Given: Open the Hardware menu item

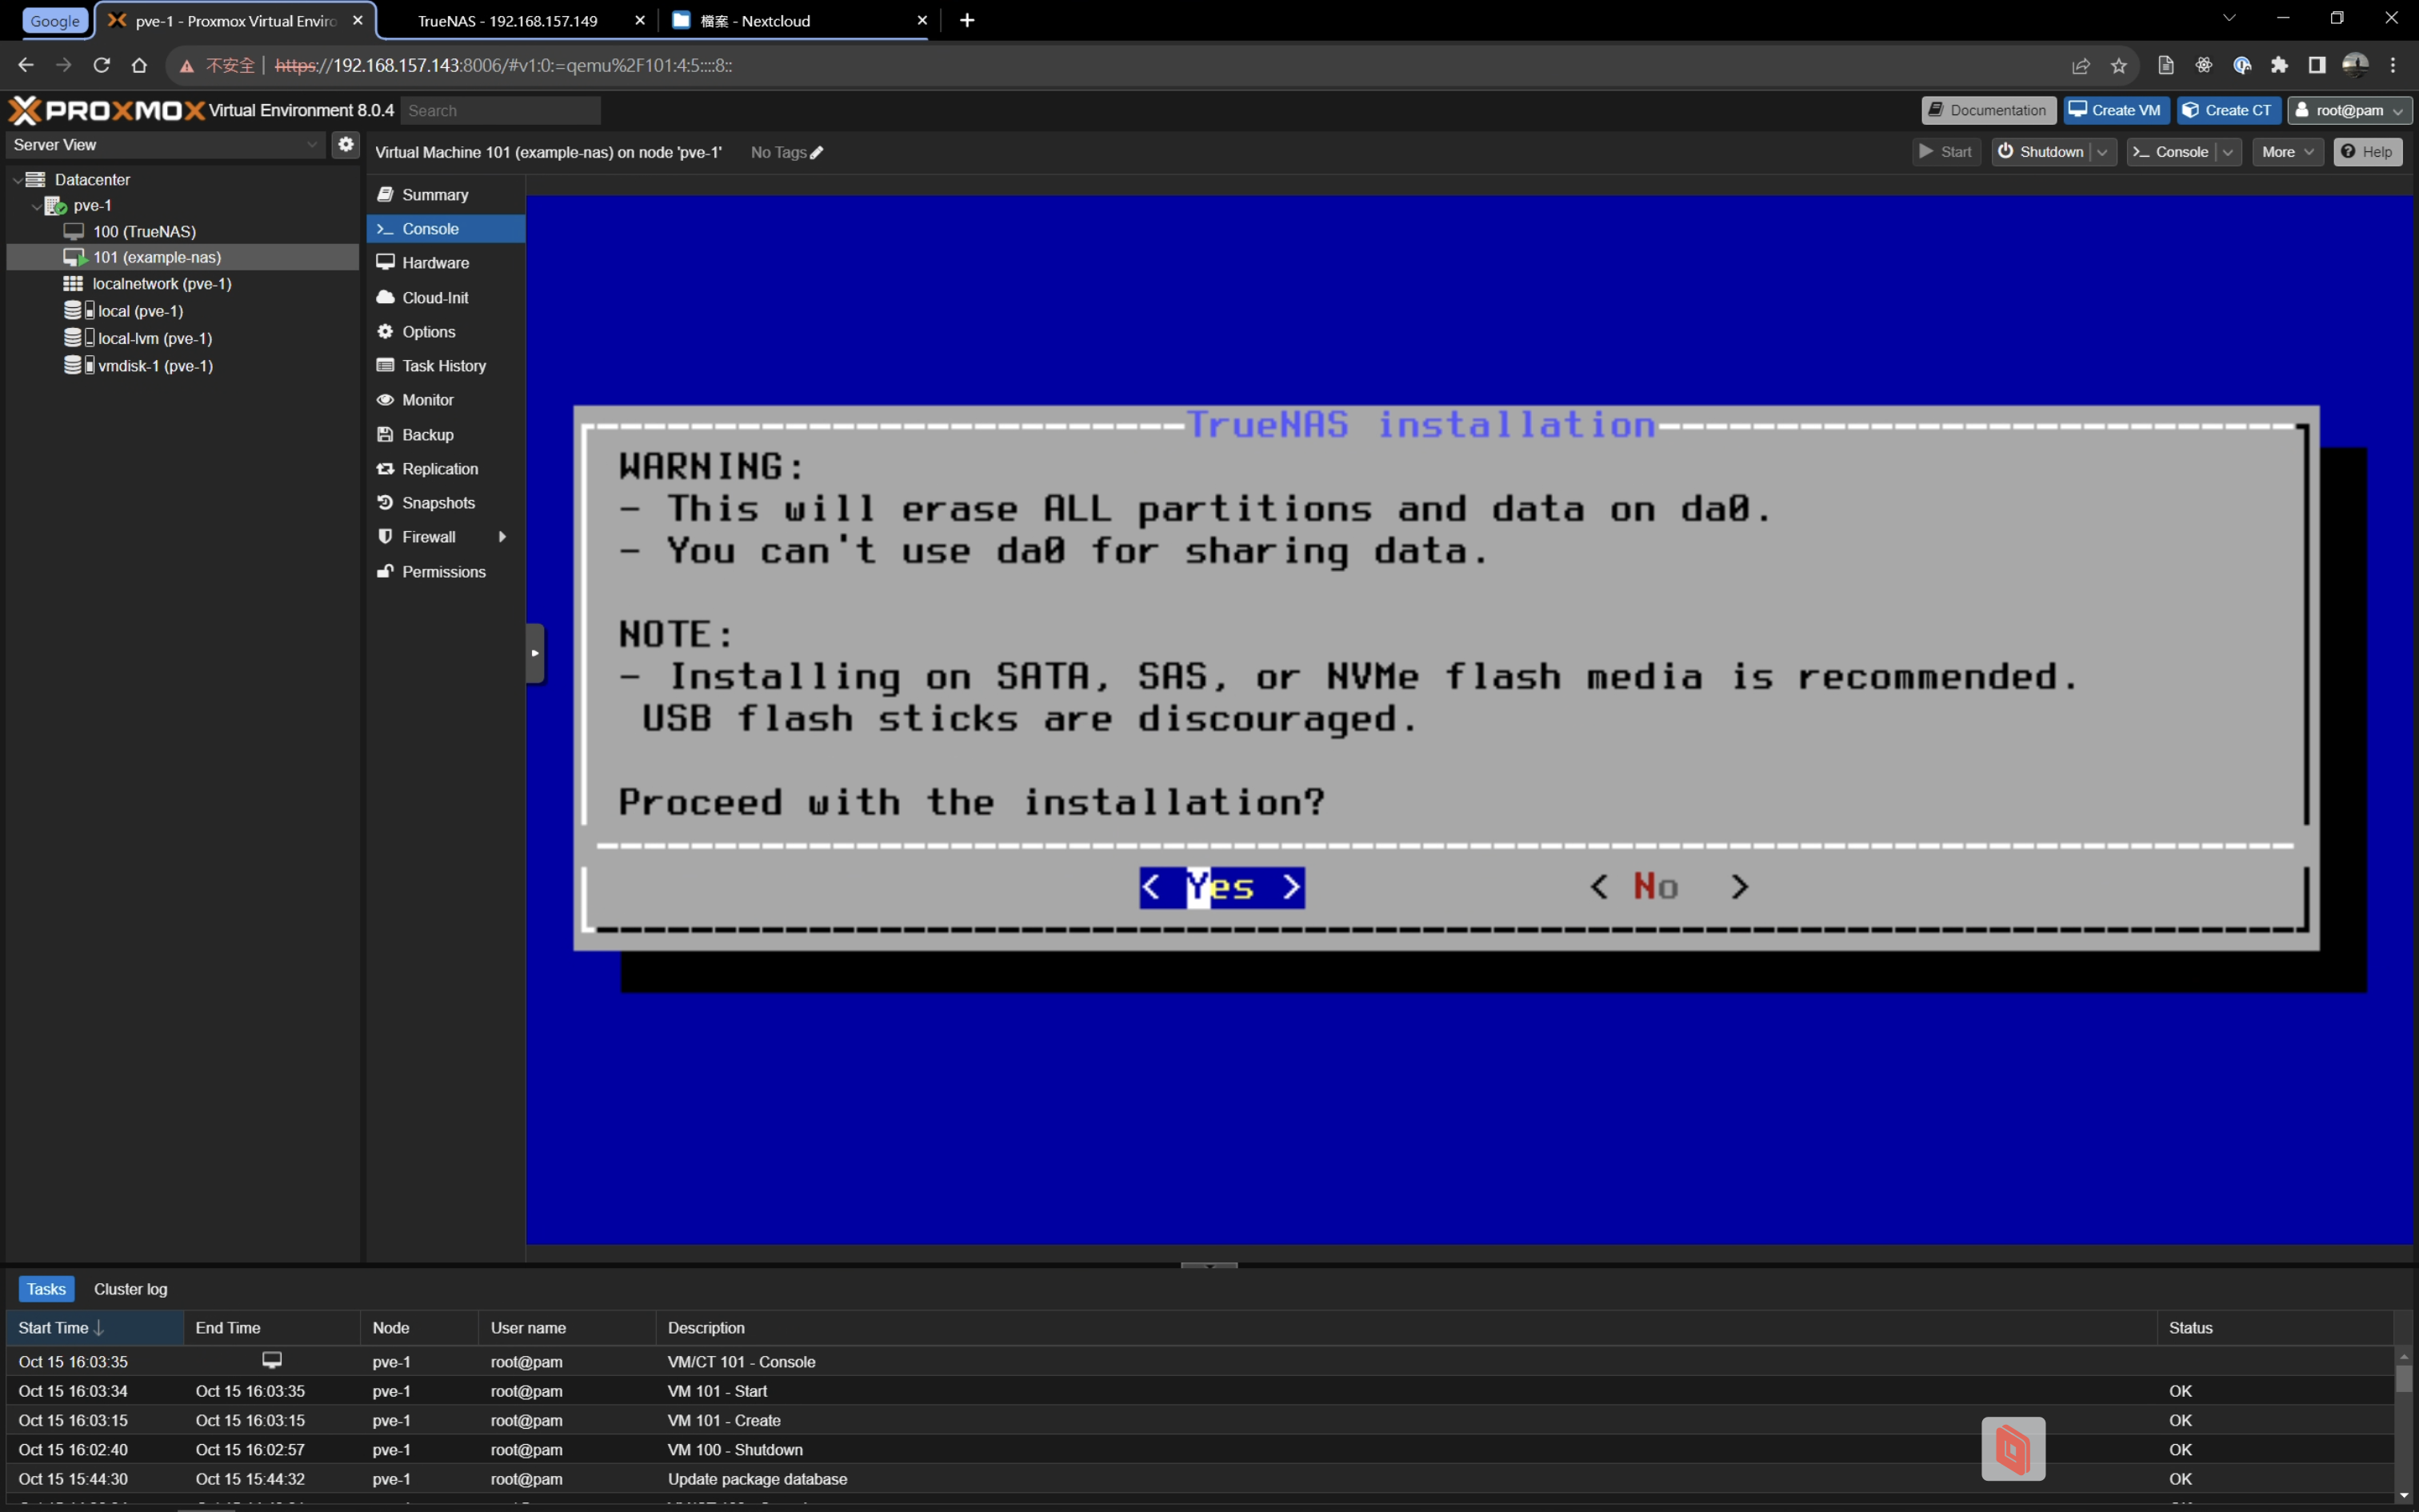Looking at the screenshot, I should (435, 263).
